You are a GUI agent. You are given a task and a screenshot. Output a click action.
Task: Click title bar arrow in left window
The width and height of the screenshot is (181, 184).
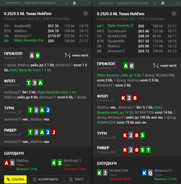[x=67, y=3]
